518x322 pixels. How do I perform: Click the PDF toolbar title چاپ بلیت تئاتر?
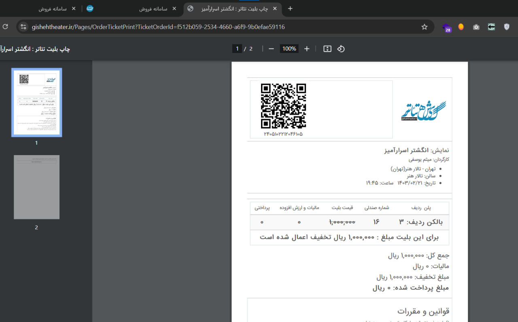coord(35,49)
